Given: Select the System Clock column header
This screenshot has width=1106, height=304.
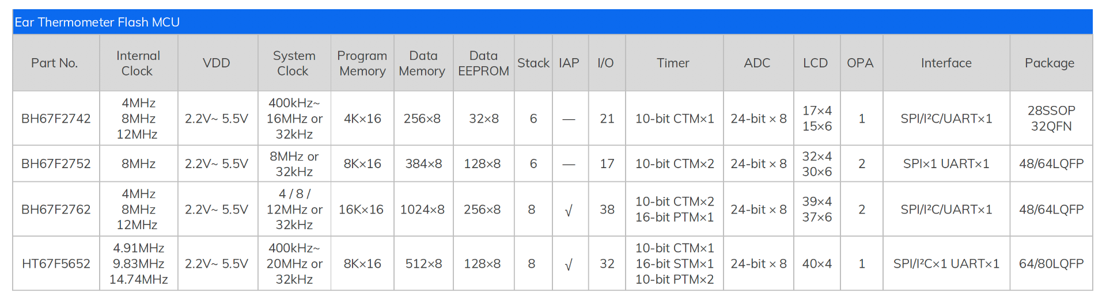Looking at the screenshot, I should [x=294, y=63].
